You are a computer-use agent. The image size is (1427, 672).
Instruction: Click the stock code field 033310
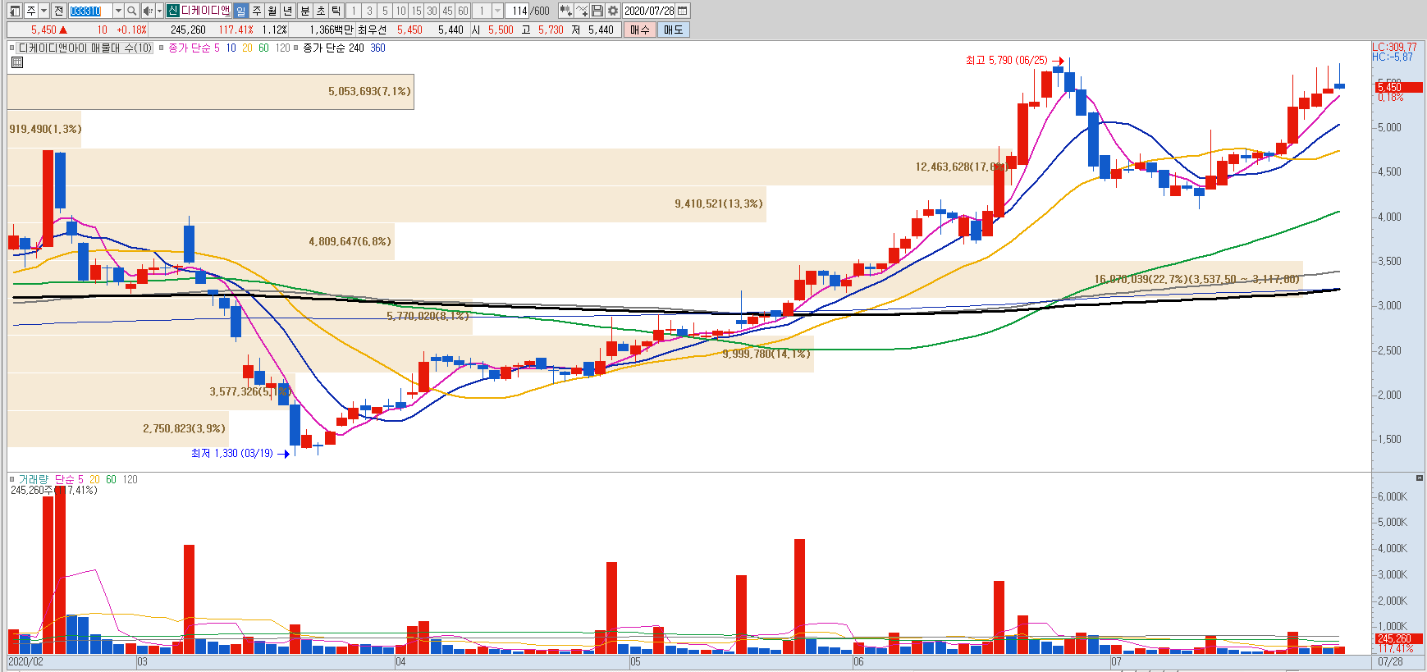90,11
